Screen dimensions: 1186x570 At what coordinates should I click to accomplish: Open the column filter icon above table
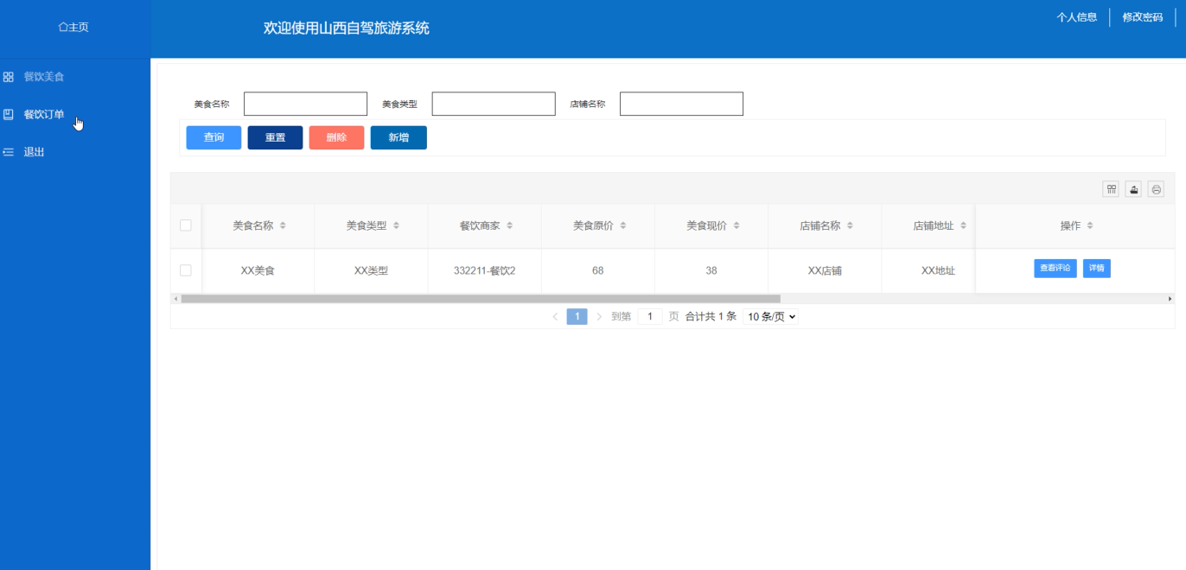[1112, 189]
